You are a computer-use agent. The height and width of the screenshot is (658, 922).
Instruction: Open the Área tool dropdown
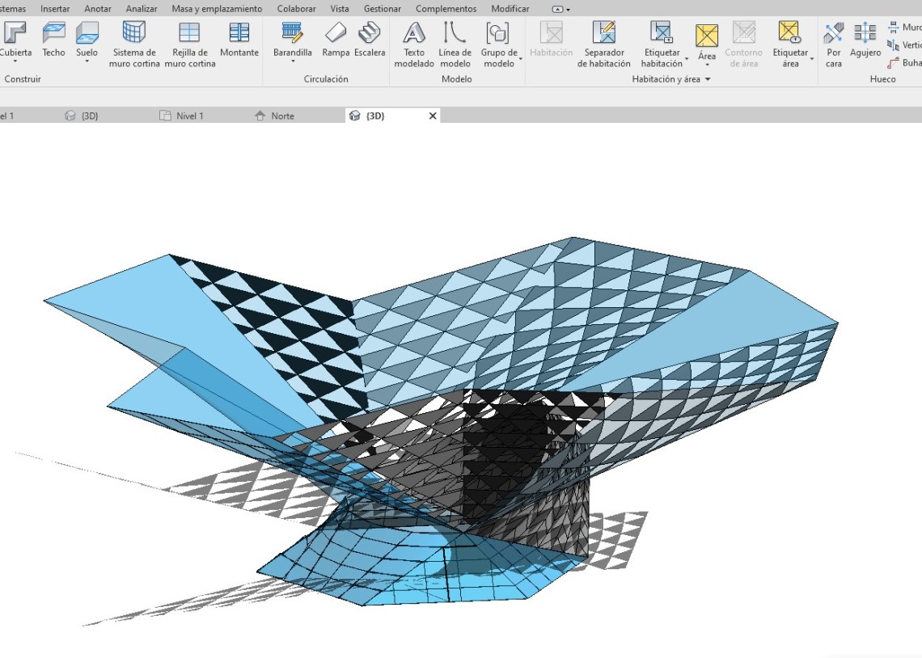707,65
